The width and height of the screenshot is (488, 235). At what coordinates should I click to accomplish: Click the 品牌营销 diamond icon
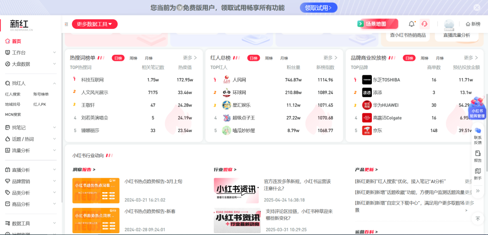click(x=8, y=181)
